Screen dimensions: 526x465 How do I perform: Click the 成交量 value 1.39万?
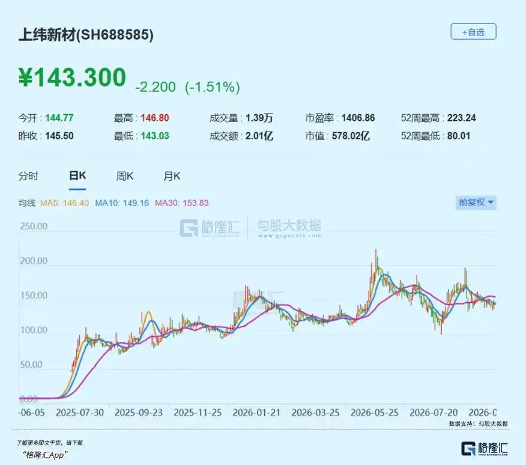point(259,118)
